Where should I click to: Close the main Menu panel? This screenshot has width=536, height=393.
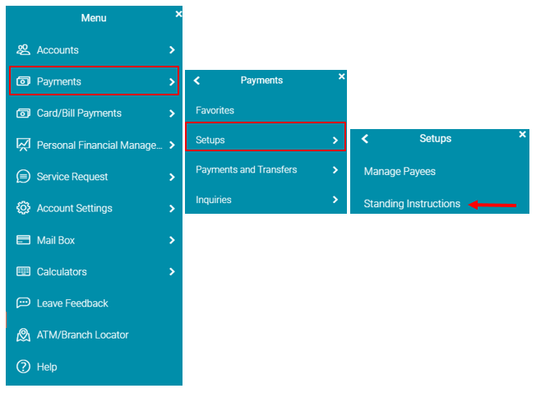(x=178, y=14)
